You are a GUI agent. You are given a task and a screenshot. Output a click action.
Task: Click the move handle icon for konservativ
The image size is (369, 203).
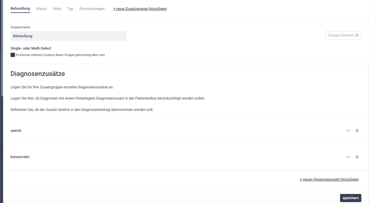(x=357, y=157)
